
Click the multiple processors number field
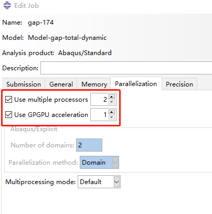(100, 100)
